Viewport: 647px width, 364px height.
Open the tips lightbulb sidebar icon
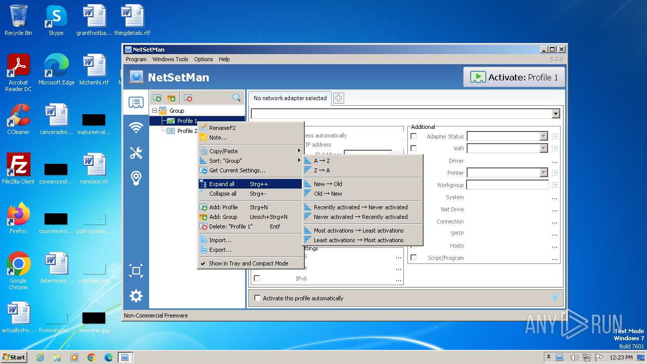click(136, 177)
